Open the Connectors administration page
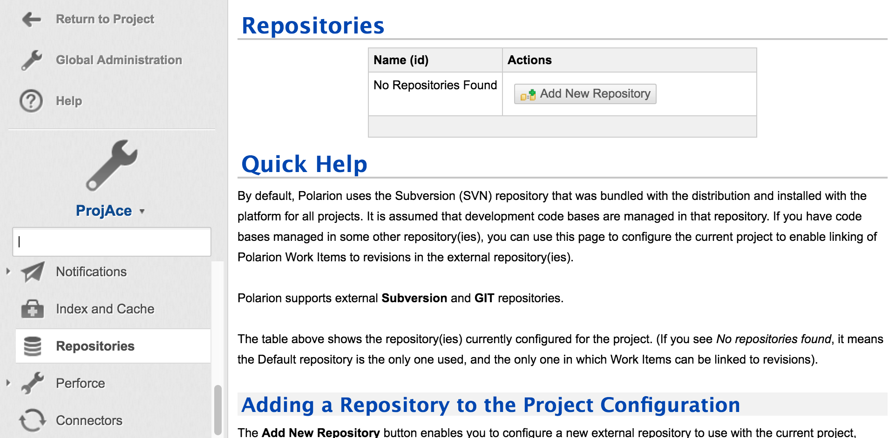Image resolution: width=896 pixels, height=438 pixels. (89, 421)
